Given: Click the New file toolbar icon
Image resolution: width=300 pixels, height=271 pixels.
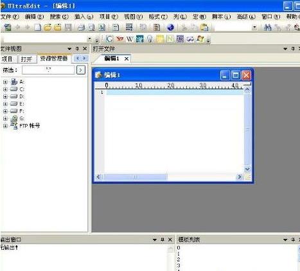Looking at the screenshot, I should [38, 27].
